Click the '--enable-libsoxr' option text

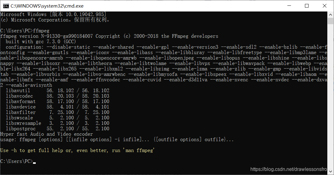click(38, 63)
